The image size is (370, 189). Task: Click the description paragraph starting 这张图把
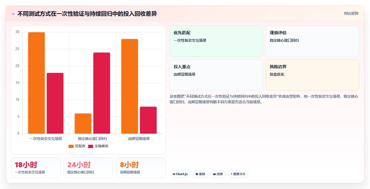click(264, 99)
